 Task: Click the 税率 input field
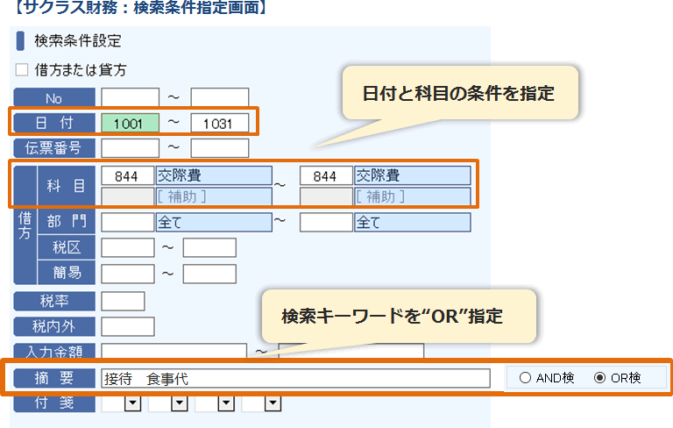[123, 301]
